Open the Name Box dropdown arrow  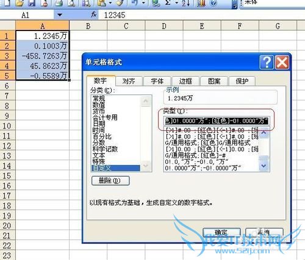60,15
